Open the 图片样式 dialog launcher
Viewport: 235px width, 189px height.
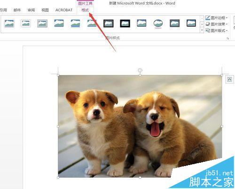point(227,38)
